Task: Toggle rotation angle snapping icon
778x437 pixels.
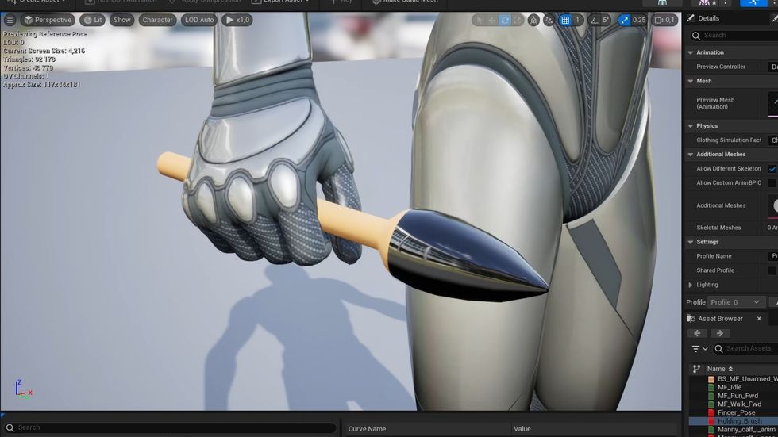Action: [594, 20]
